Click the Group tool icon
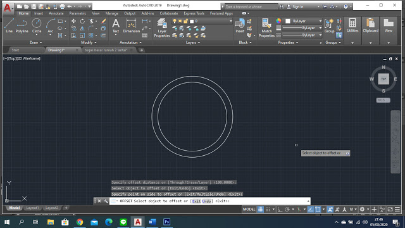Image resolution: width=405 pixels, height=228 pixels. pyautogui.click(x=329, y=25)
